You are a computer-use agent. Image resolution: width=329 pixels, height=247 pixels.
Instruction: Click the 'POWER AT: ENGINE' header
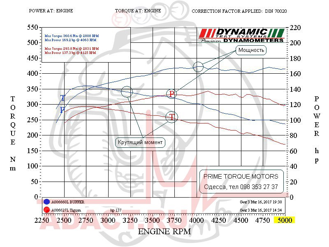(x=51, y=11)
